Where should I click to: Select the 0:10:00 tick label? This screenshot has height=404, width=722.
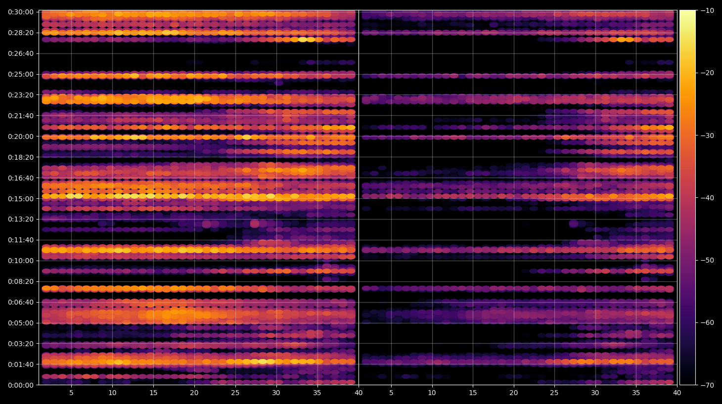[x=21, y=261]
